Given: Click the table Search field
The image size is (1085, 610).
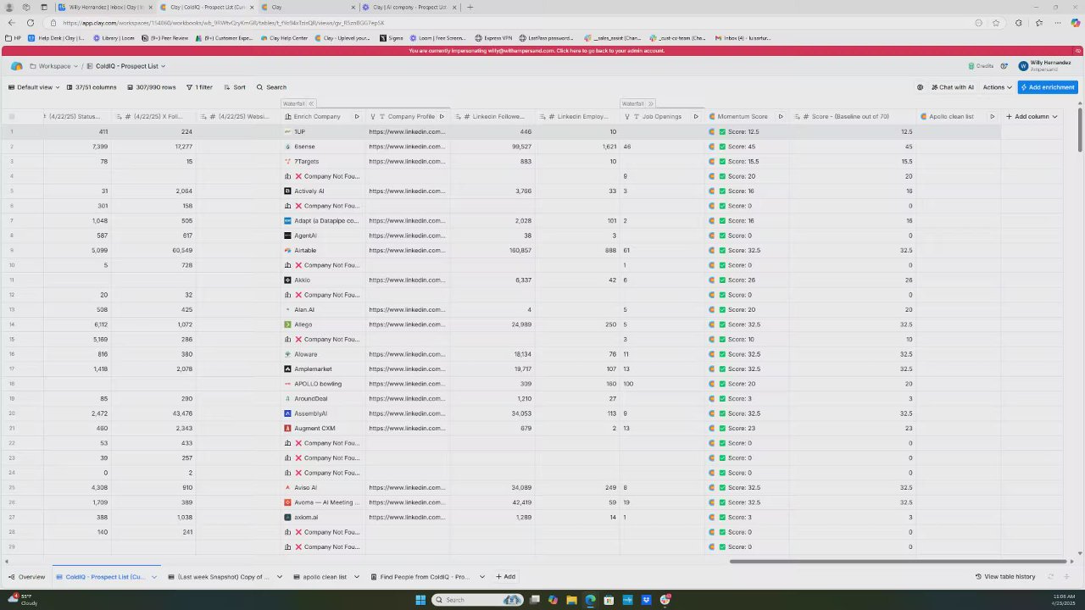Looking at the screenshot, I should click(x=272, y=87).
